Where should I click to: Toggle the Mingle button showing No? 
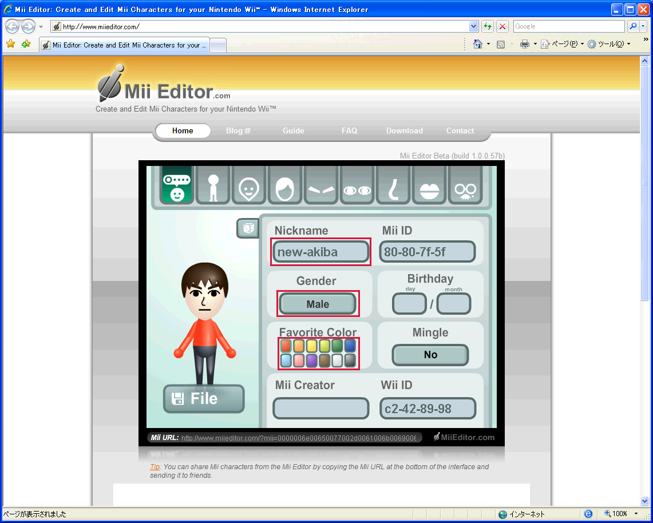pos(430,355)
